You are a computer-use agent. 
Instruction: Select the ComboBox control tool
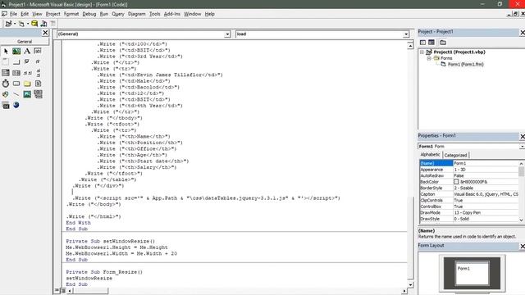point(6,73)
